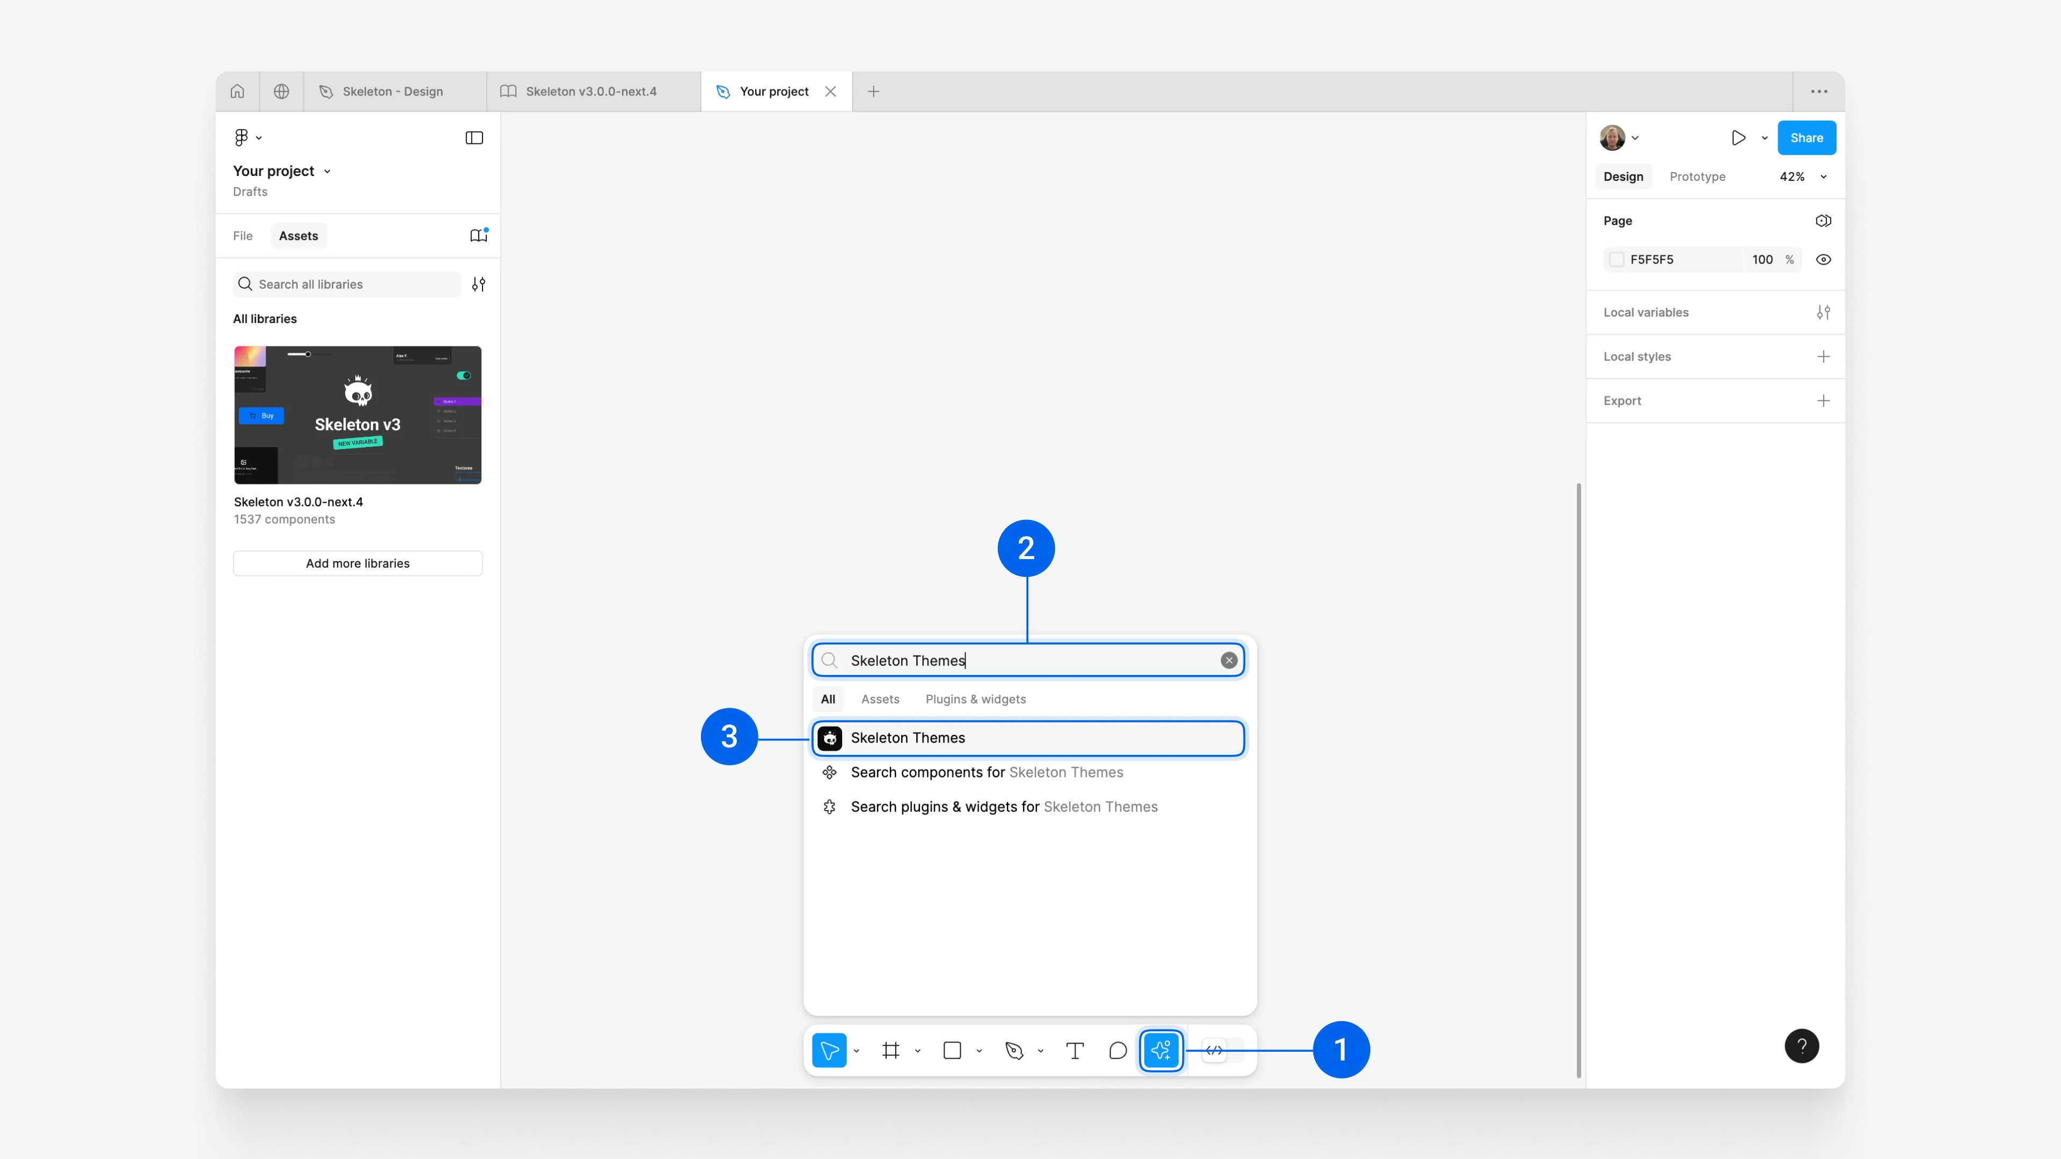Click Search components for Skeleton Themes

pyautogui.click(x=1028, y=772)
